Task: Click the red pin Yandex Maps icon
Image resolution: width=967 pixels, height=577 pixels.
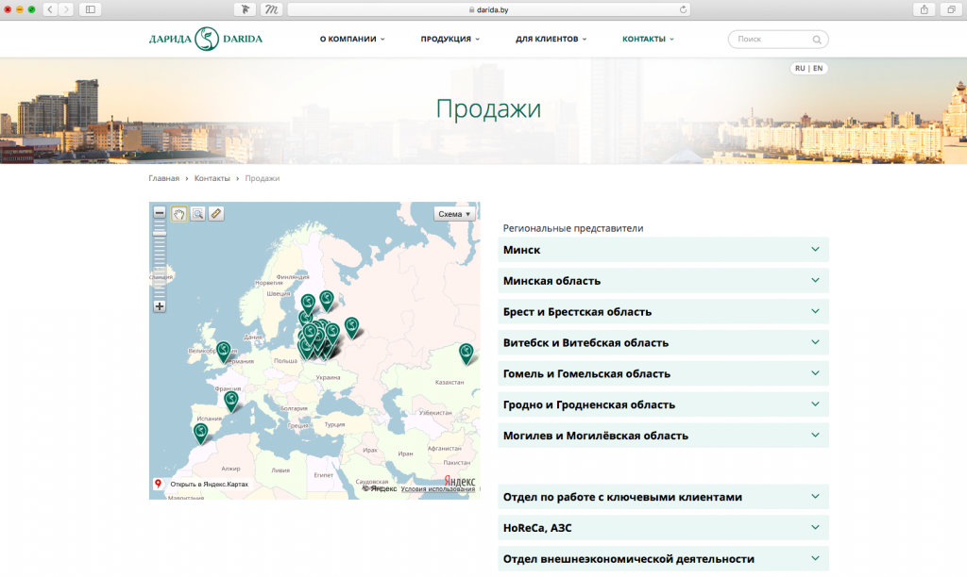Action: 158,484
